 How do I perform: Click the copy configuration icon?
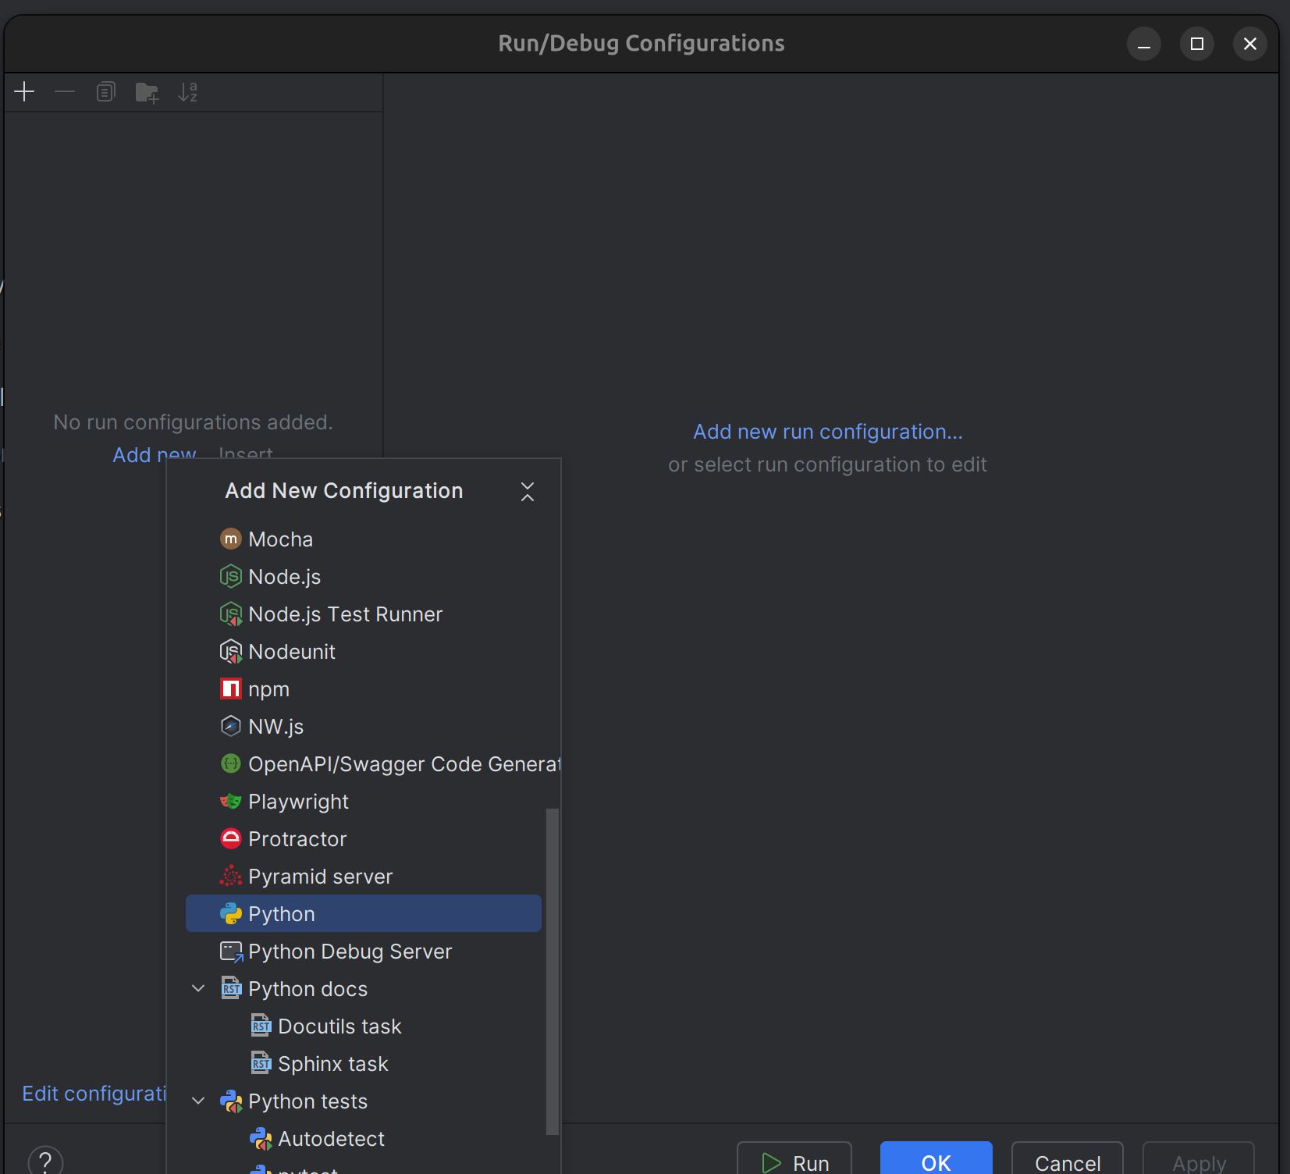coord(105,91)
